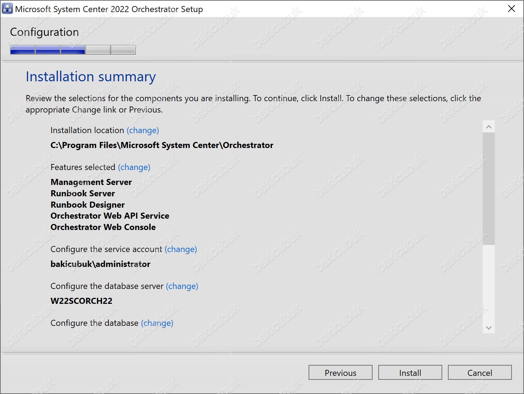524x394 pixels.
Task: Click the Configuration progress bar
Action: 73,50
